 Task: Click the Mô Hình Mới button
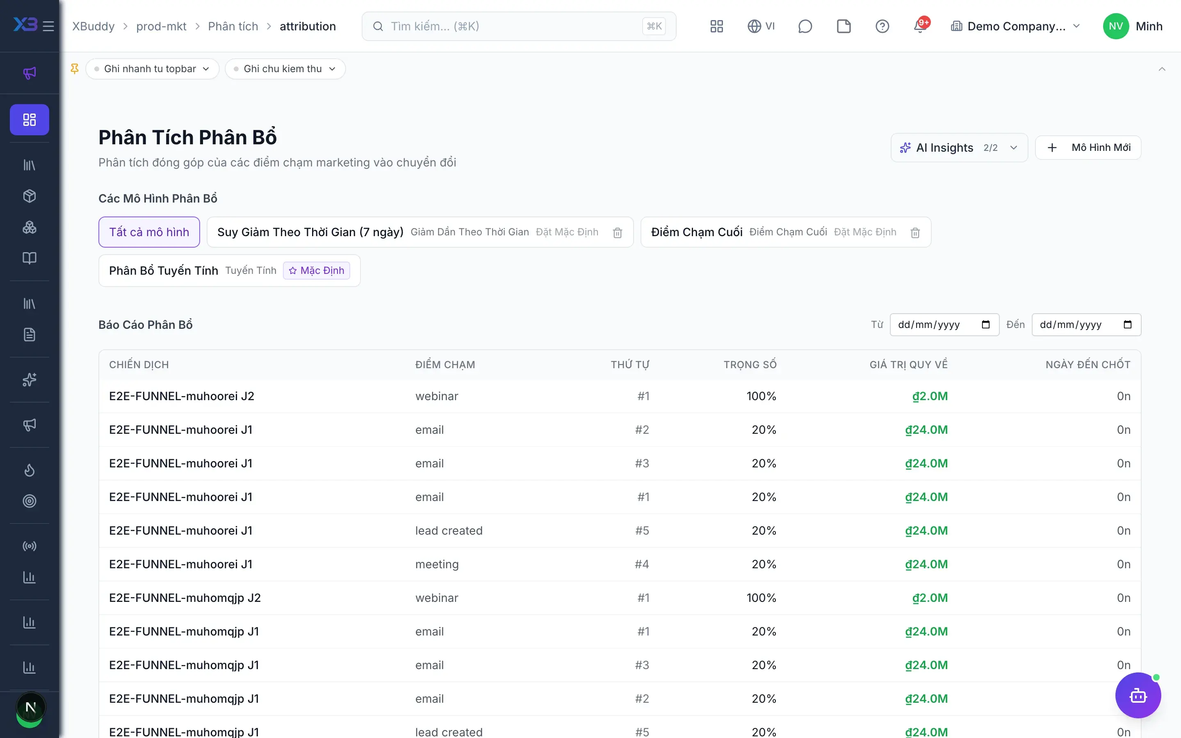point(1088,148)
